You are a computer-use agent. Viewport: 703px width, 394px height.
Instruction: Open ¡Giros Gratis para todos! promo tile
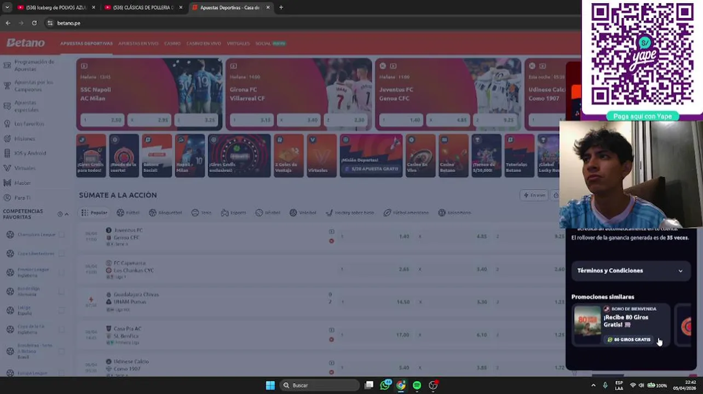click(x=91, y=155)
